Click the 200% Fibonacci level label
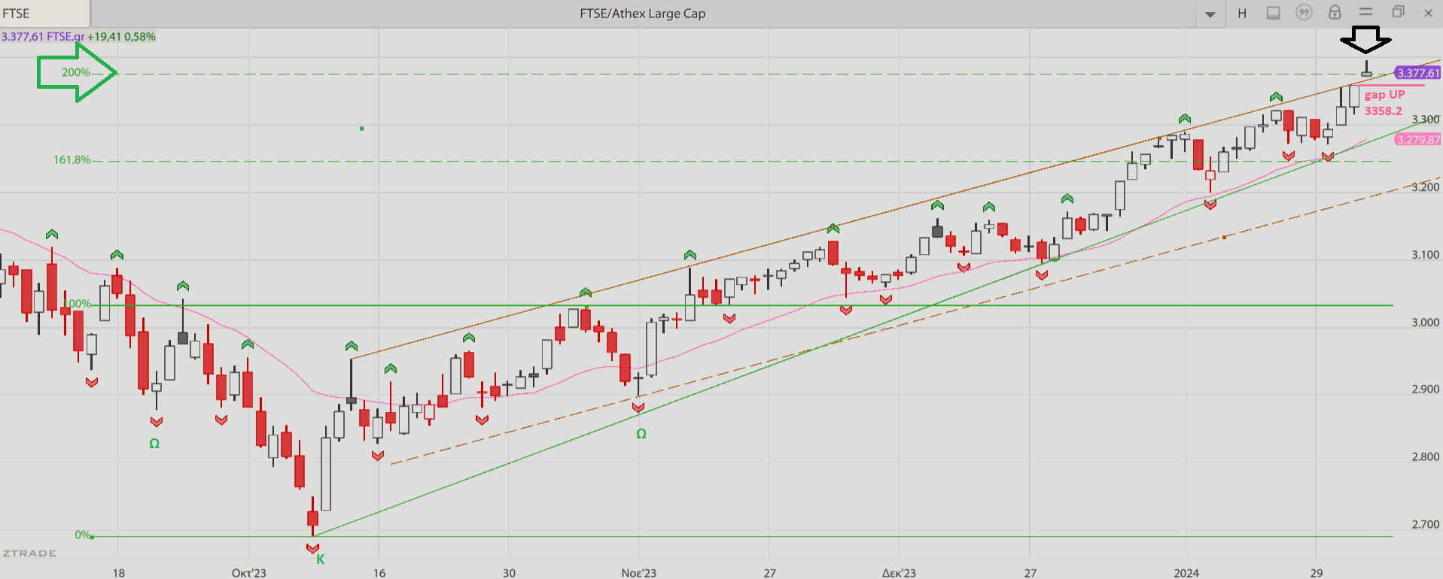The width and height of the screenshot is (1443, 579). click(x=76, y=72)
